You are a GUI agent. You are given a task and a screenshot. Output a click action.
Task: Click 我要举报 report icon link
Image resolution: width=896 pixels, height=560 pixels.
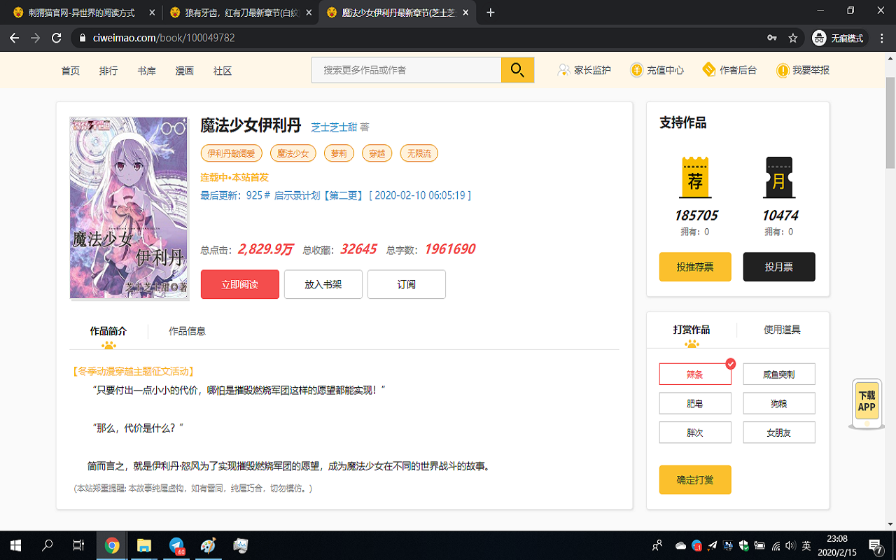803,70
